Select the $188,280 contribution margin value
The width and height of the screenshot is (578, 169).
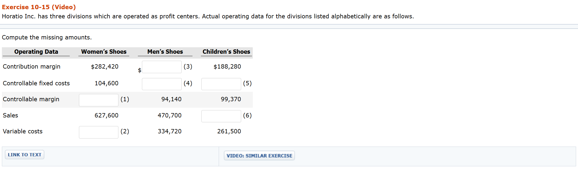coord(227,66)
